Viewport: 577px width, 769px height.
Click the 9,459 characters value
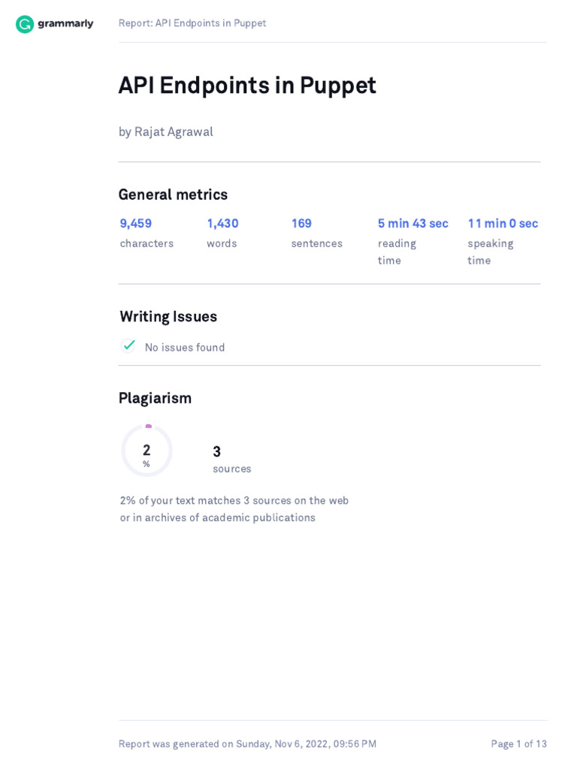click(136, 224)
